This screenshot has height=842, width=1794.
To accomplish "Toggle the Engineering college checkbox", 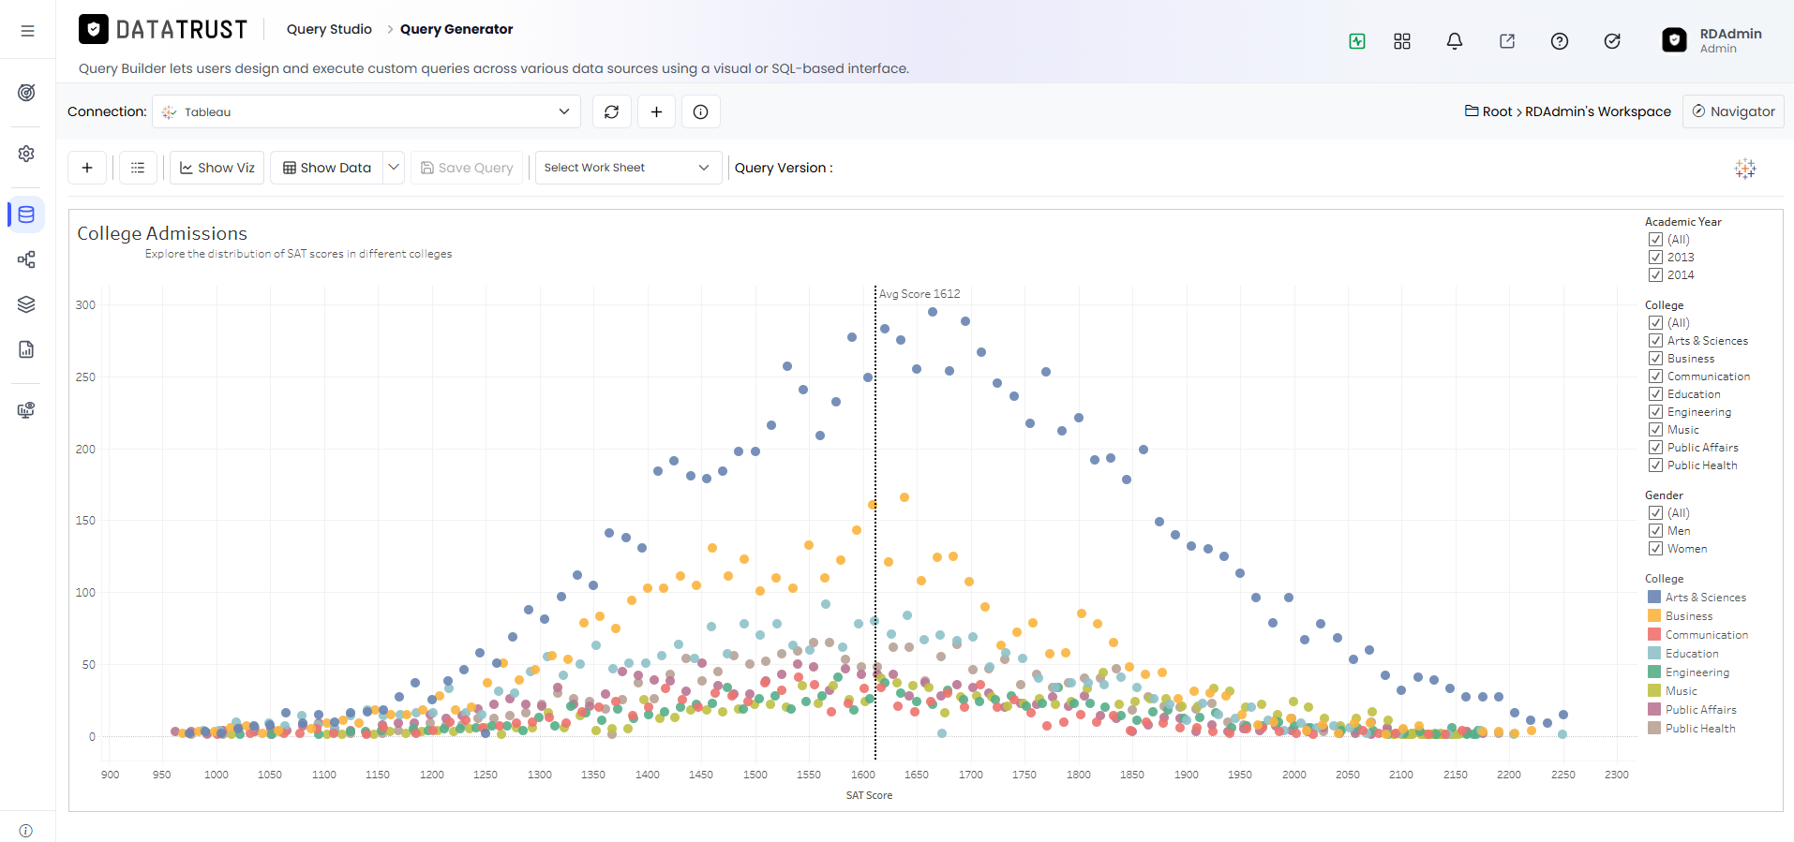I will pyautogui.click(x=1655, y=412).
